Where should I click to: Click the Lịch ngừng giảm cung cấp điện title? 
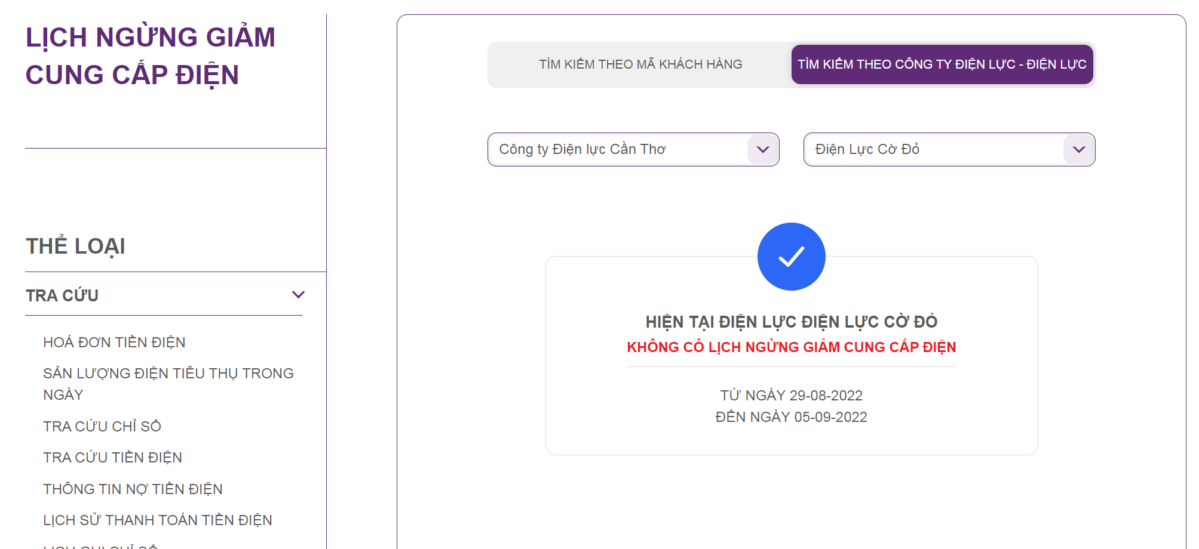(150, 56)
